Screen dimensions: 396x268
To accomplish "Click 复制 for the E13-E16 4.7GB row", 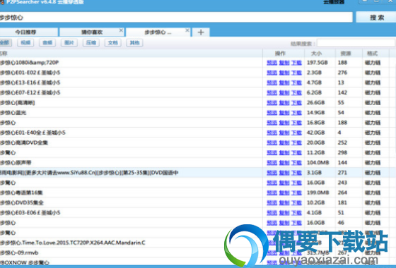I will tap(284, 83).
